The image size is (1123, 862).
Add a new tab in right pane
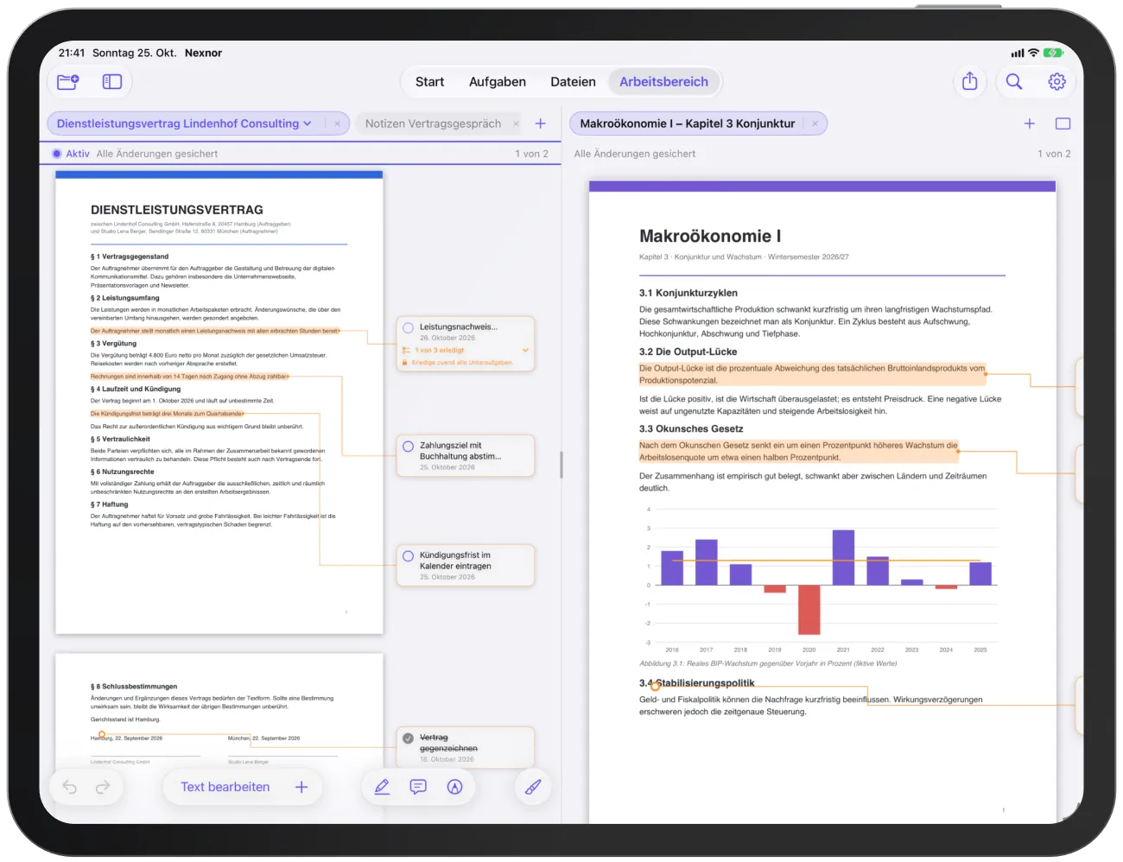pyautogui.click(x=1030, y=124)
